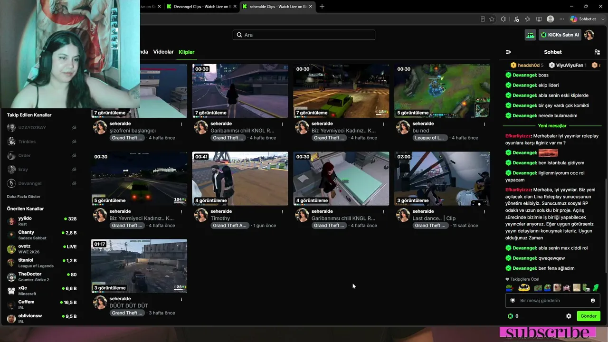Collapse the chat panel with arrow icon
Viewport: 608px width, 342px height.
point(508,52)
